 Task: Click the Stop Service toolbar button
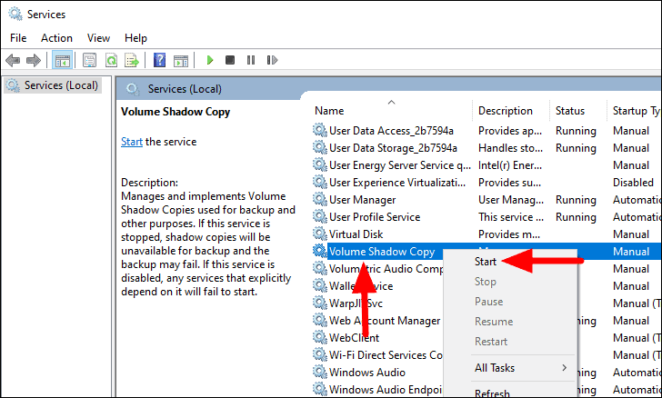coord(230,60)
